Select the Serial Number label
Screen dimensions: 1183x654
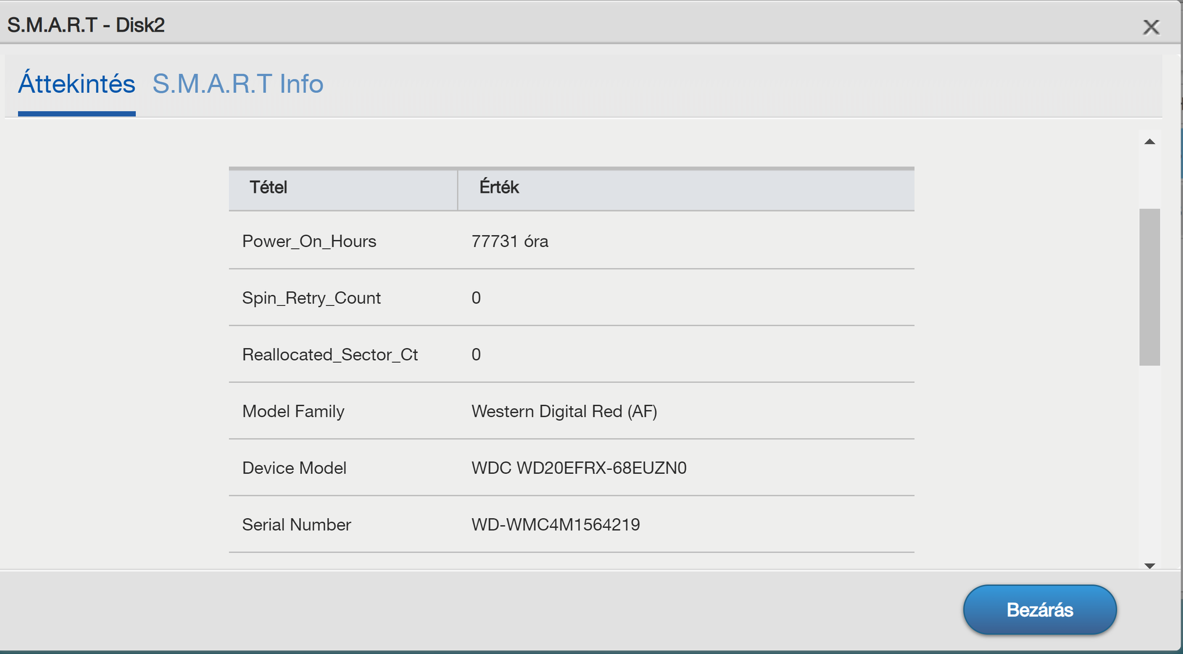(x=297, y=524)
